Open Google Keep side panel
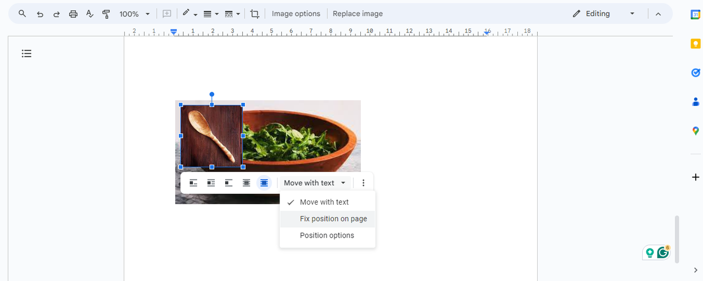The image size is (703, 281). pyautogui.click(x=695, y=44)
